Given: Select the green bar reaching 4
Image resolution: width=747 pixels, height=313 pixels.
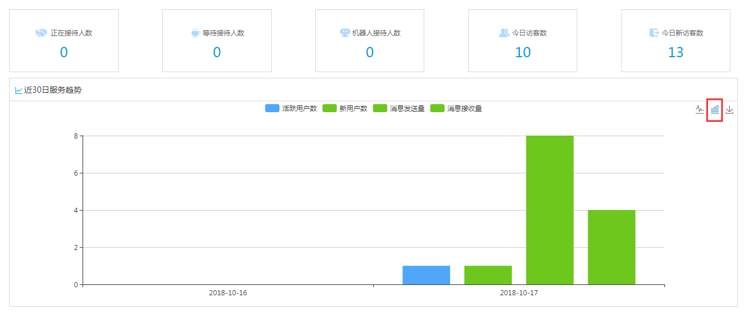Looking at the screenshot, I should [x=611, y=247].
